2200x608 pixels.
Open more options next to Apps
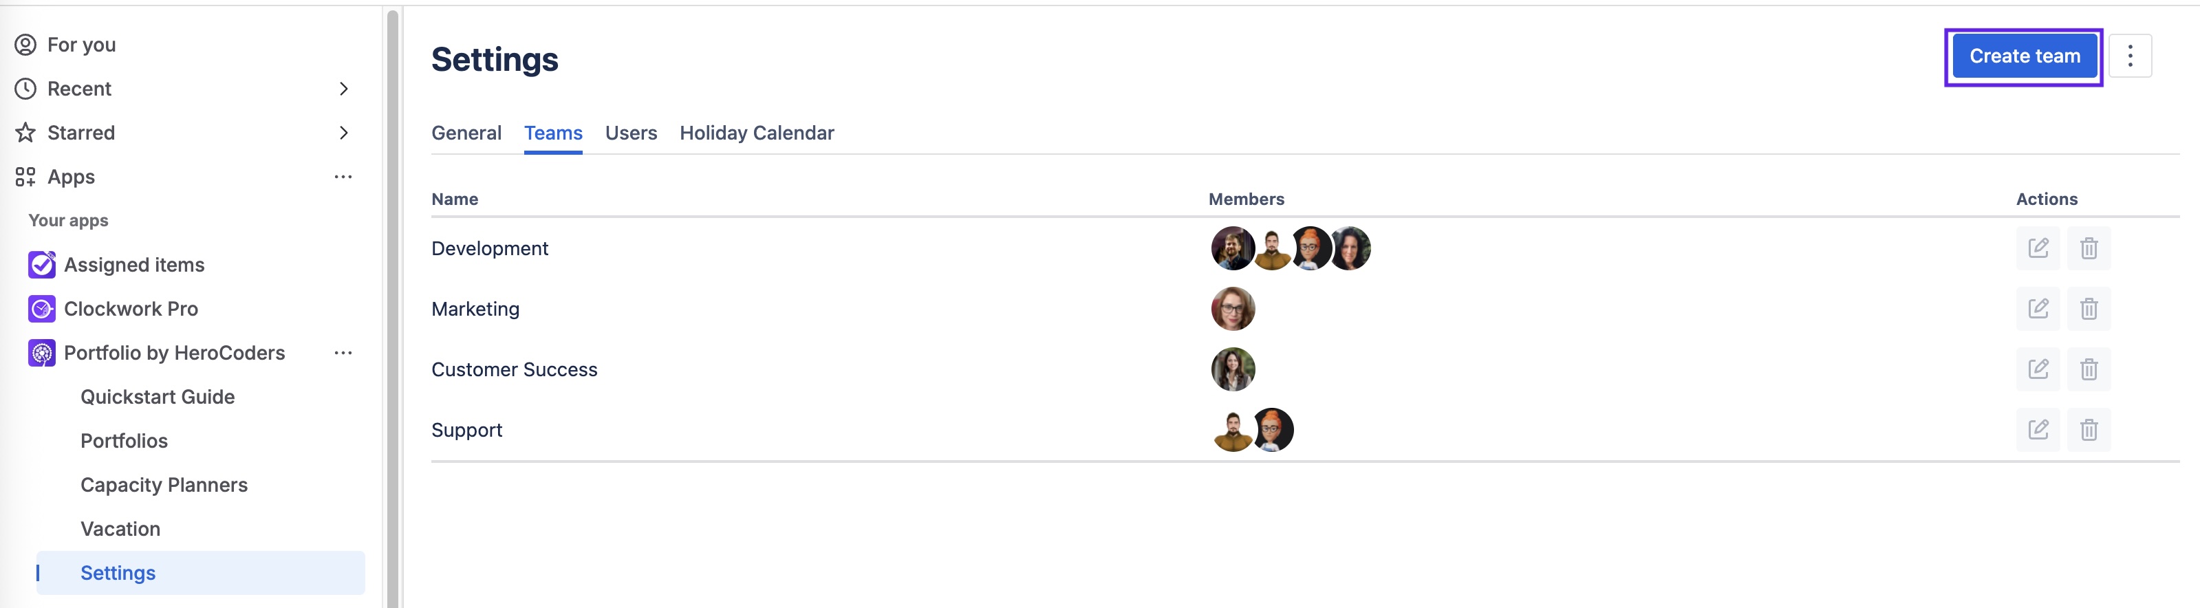[x=343, y=177]
